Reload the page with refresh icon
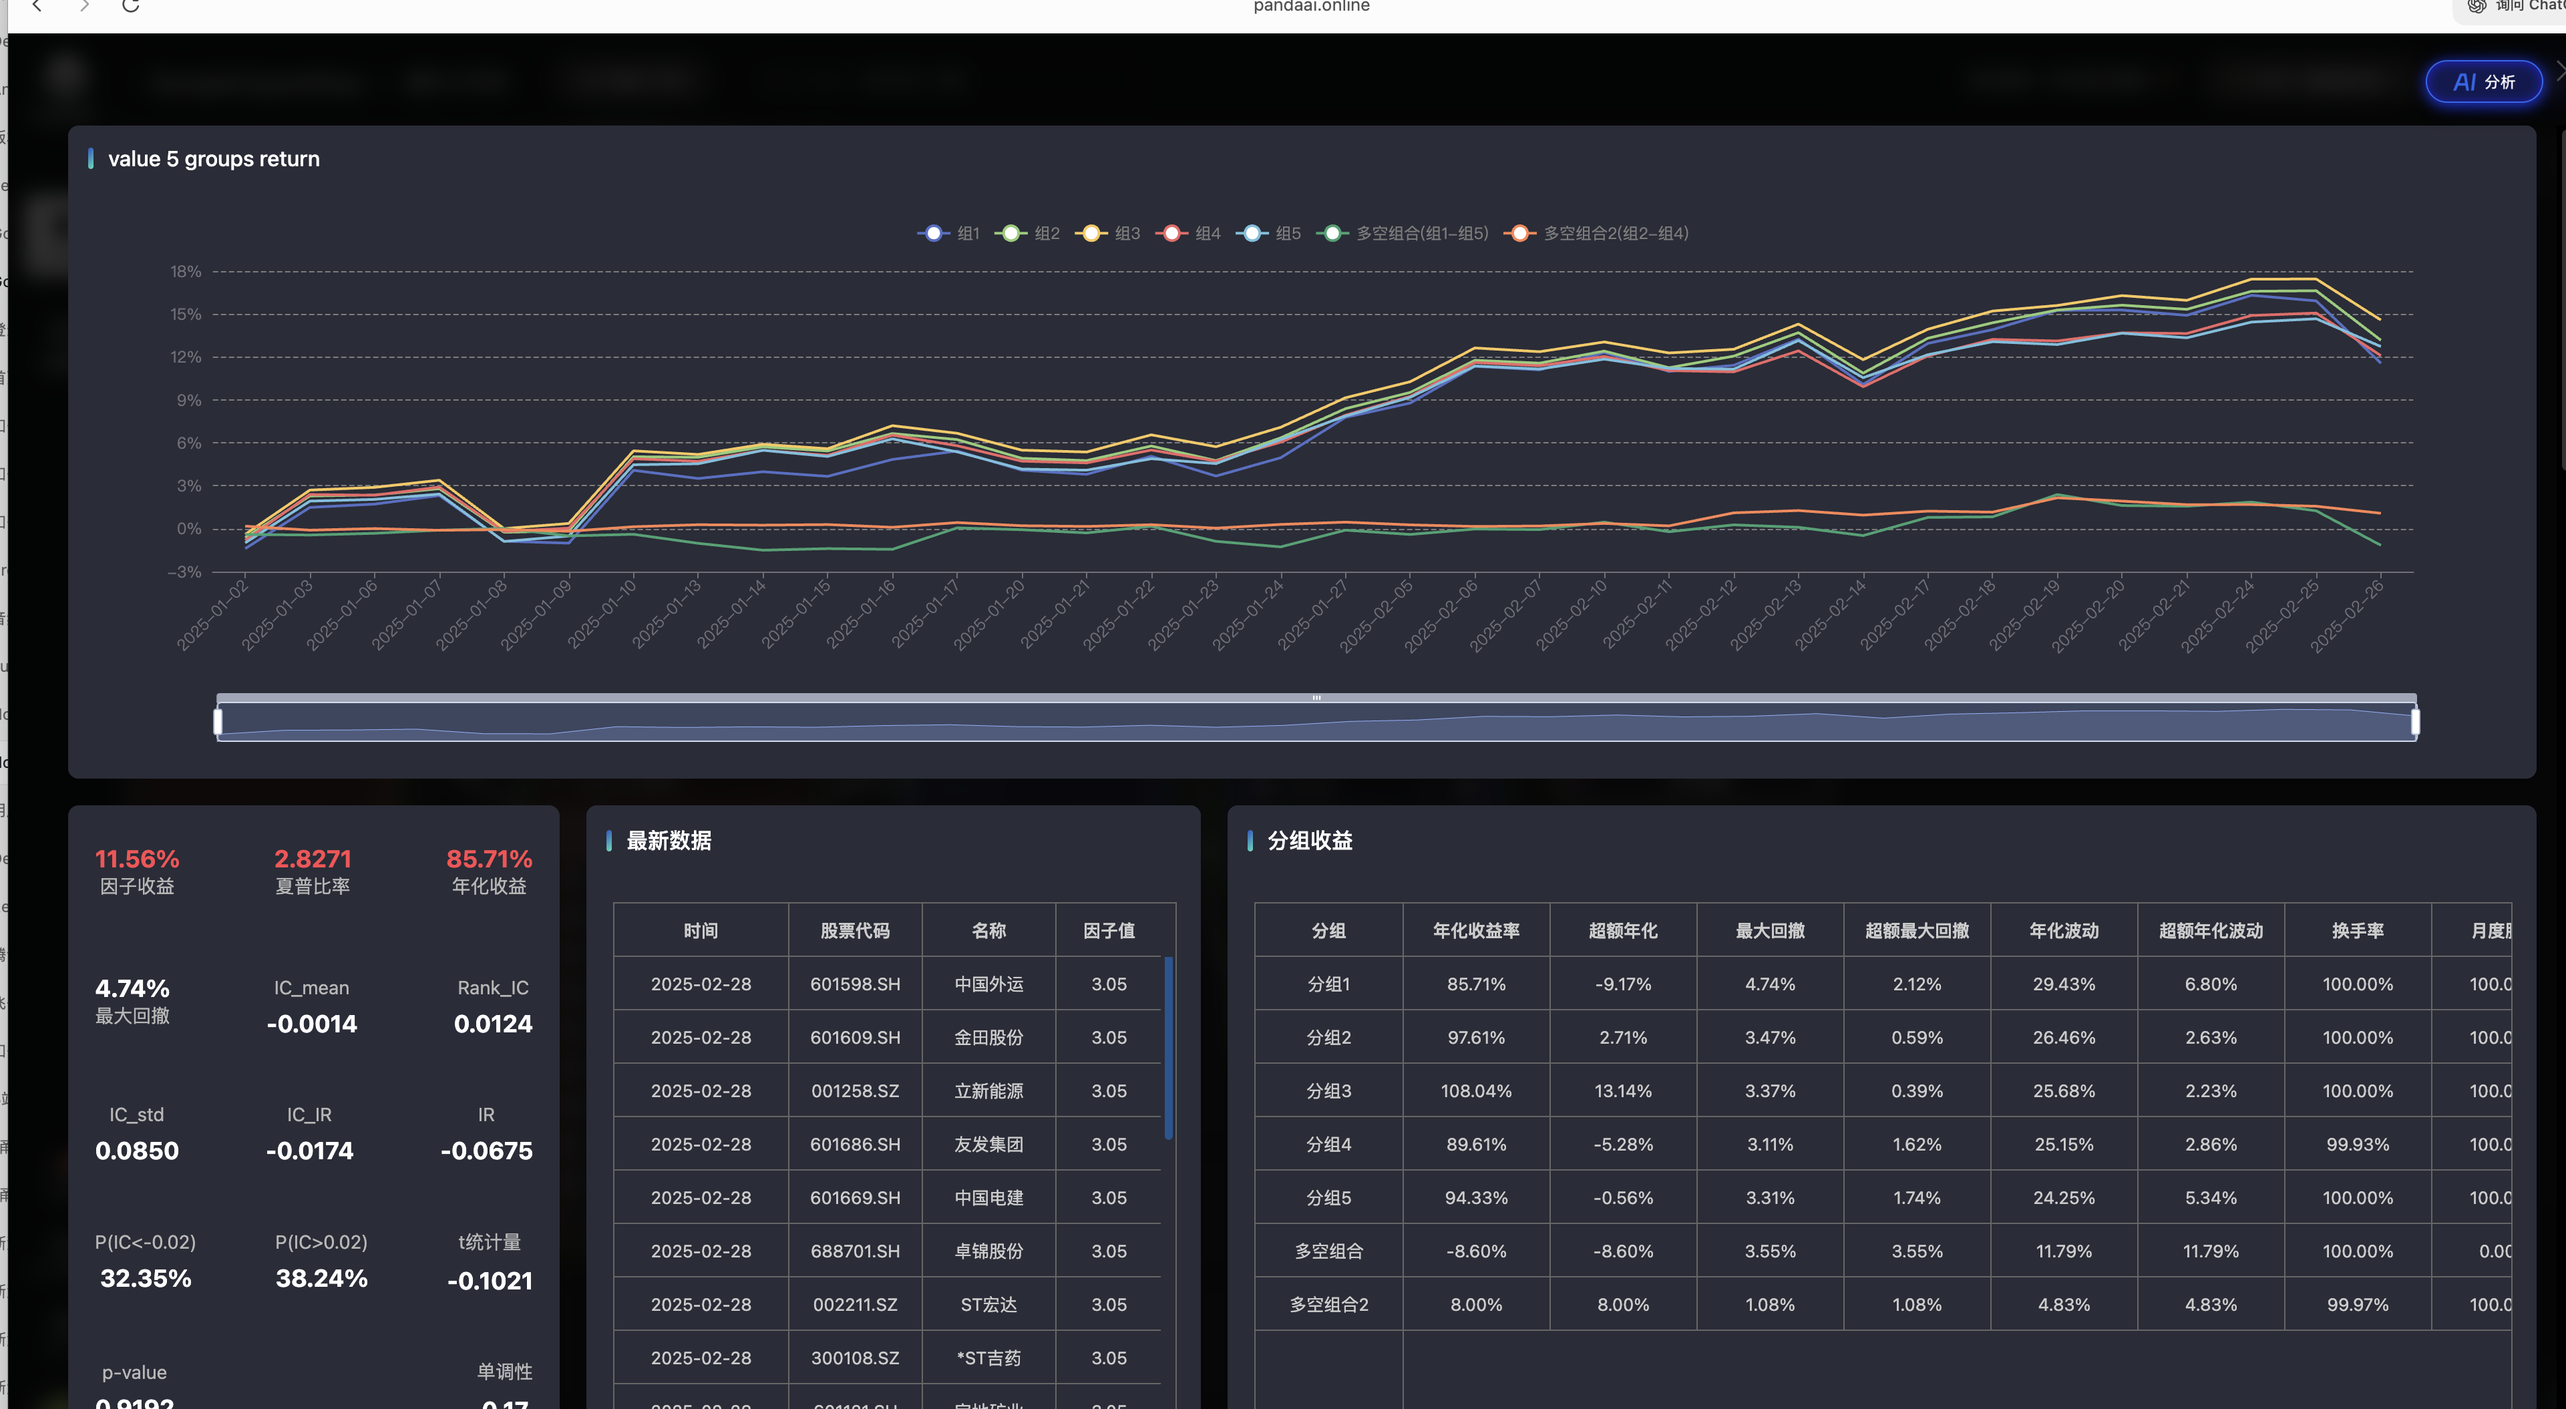This screenshot has width=2566, height=1409. click(x=130, y=6)
